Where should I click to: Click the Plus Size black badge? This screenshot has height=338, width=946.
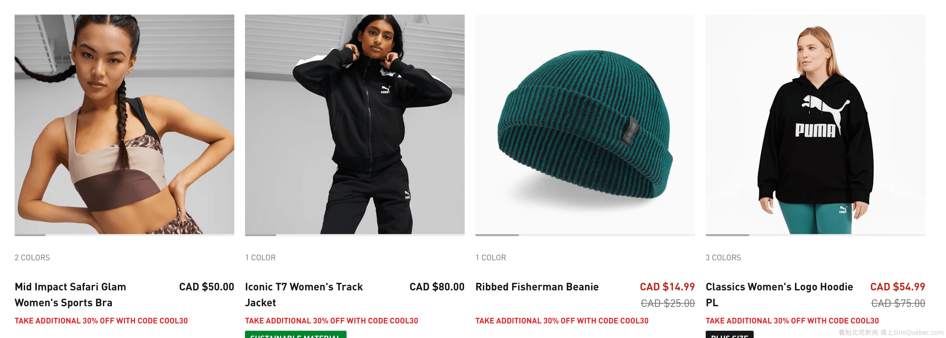[729, 335]
